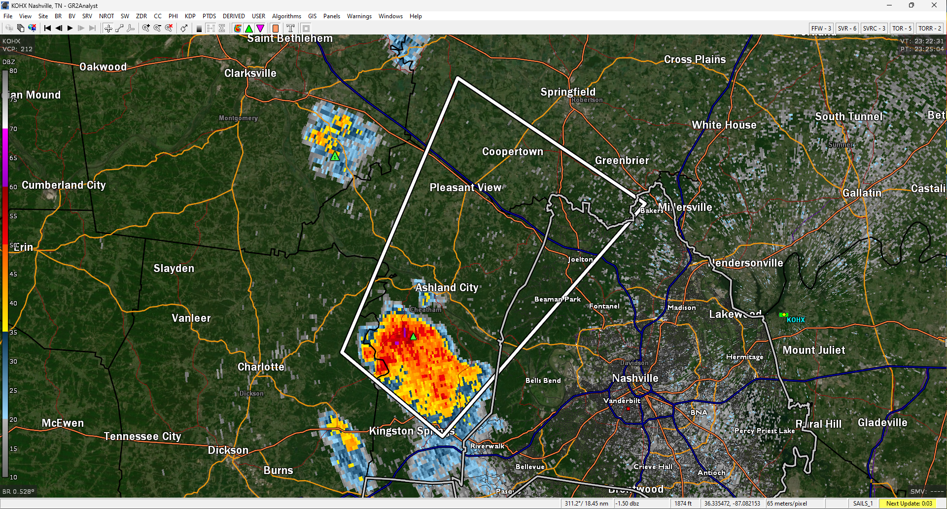Image resolution: width=947 pixels, height=509 pixels.
Task: Step back one radar frame
Action: (59, 28)
